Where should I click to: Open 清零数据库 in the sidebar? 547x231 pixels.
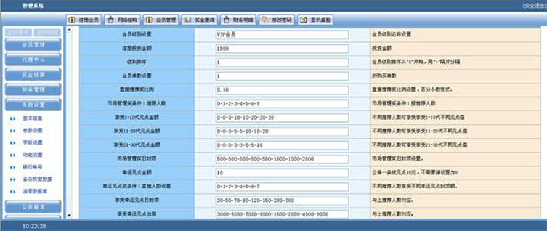35,192
